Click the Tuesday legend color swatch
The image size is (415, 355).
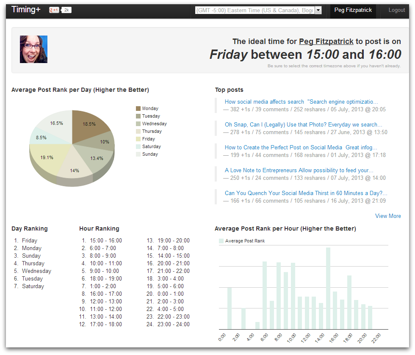(x=138, y=116)
